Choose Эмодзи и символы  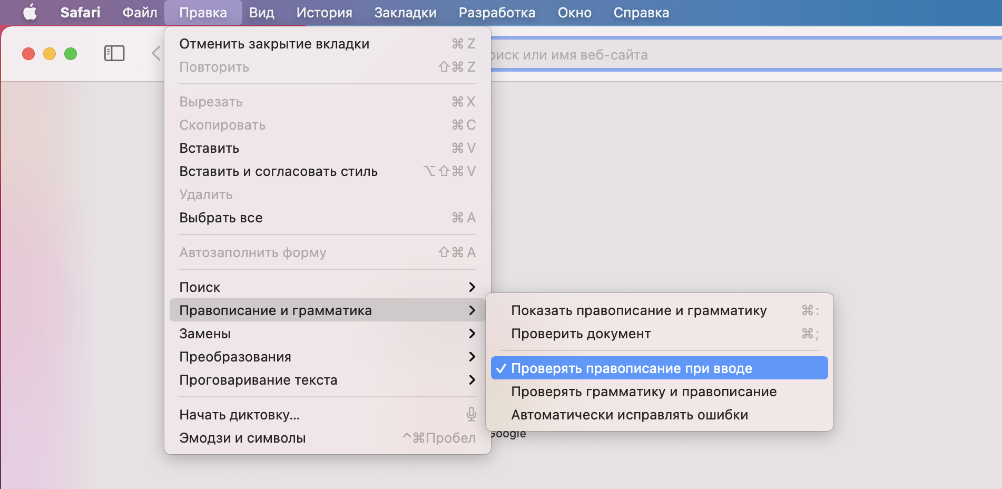pos(328,438)
